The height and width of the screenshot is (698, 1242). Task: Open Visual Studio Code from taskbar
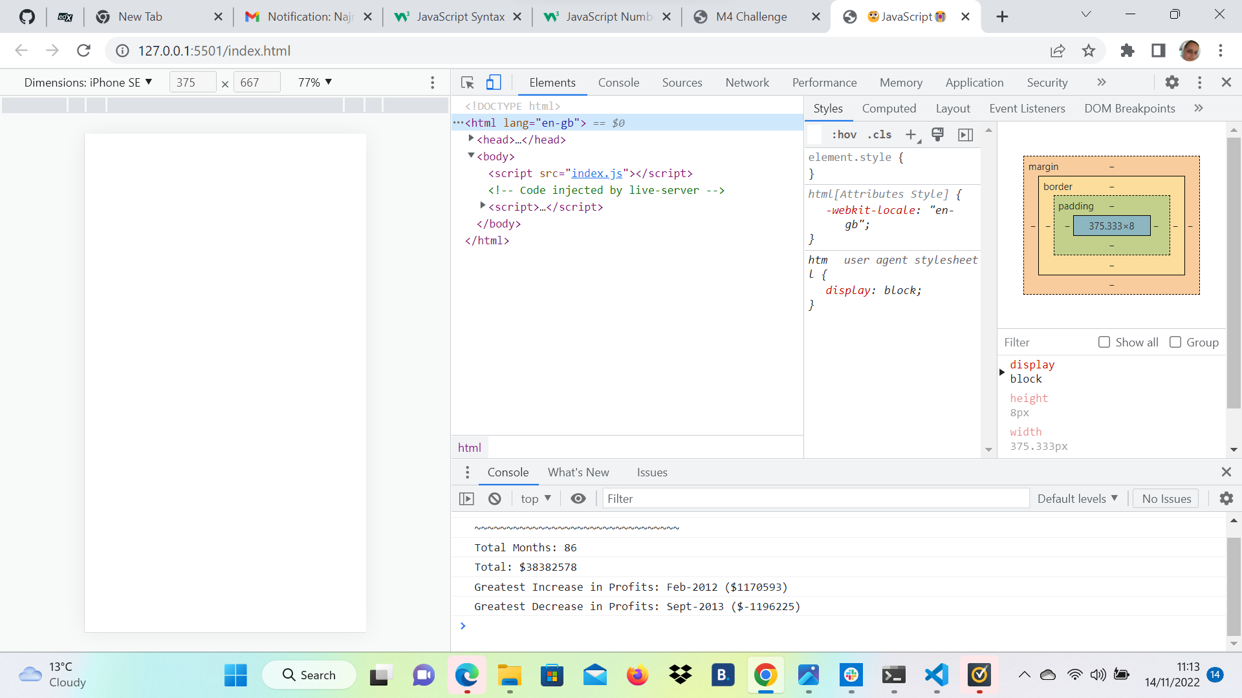tap(936, 675)
